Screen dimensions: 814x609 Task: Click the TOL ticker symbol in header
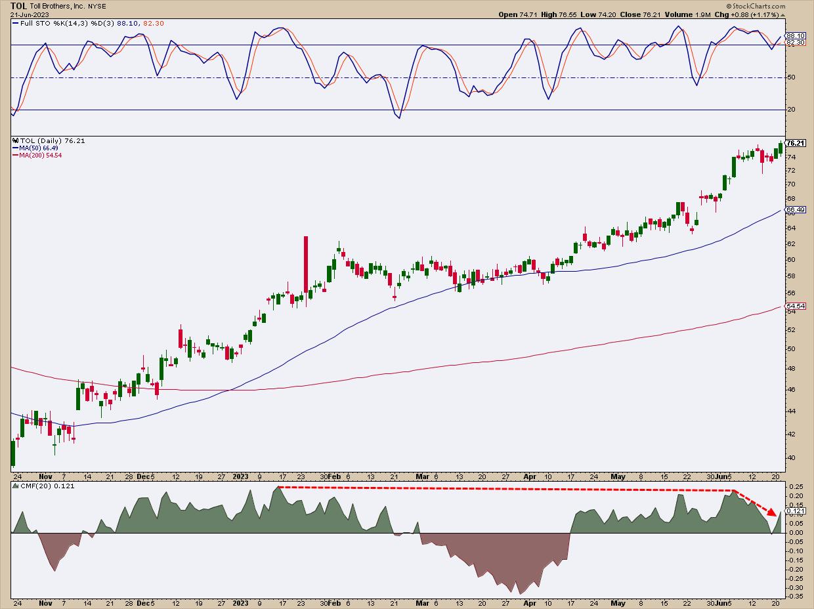pos(20,5)
